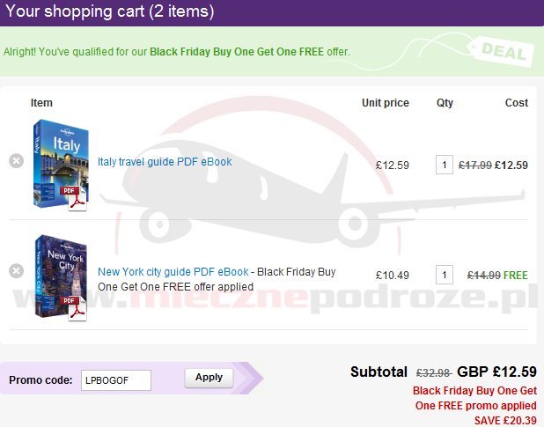This screenshot has height=427, width=544.
Task: Remove New York city guide from cart
Action: coord(16,271)
